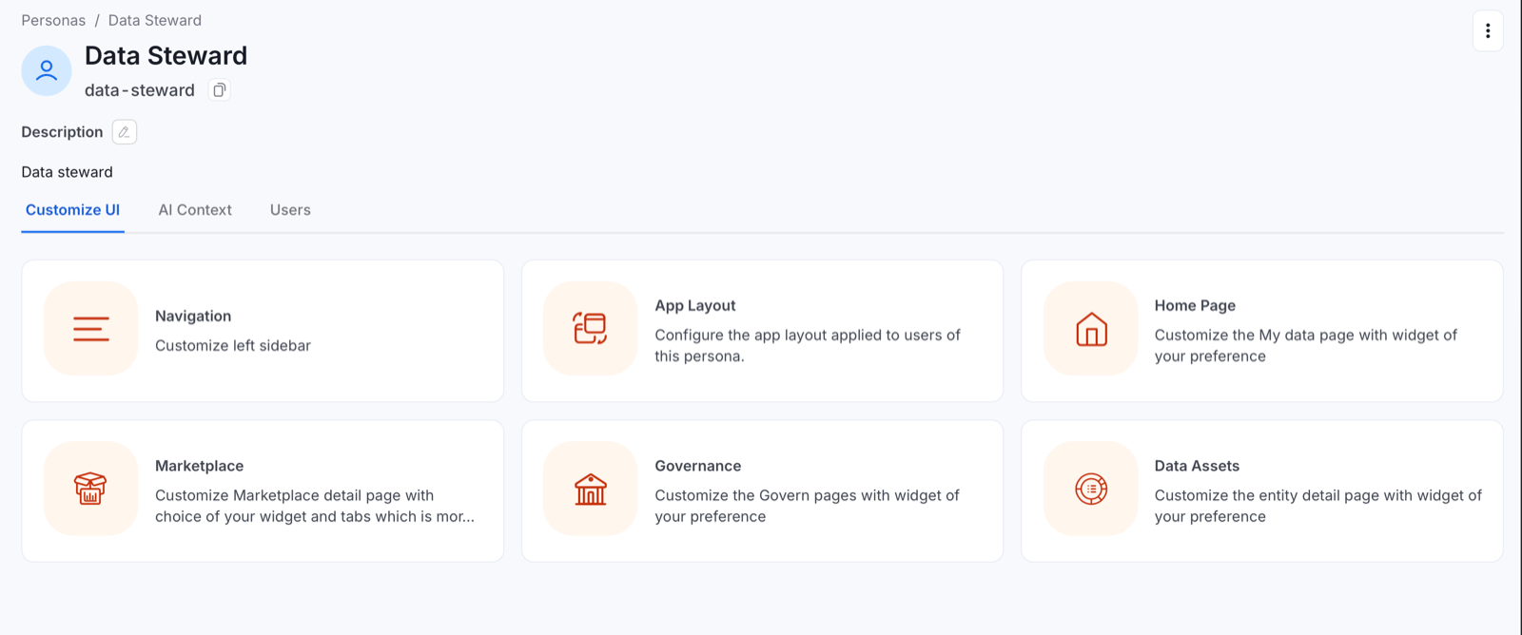Viewport: 1522px width, 635px height.
Task: Open the three-dot more options menu
Action: 1488,31
